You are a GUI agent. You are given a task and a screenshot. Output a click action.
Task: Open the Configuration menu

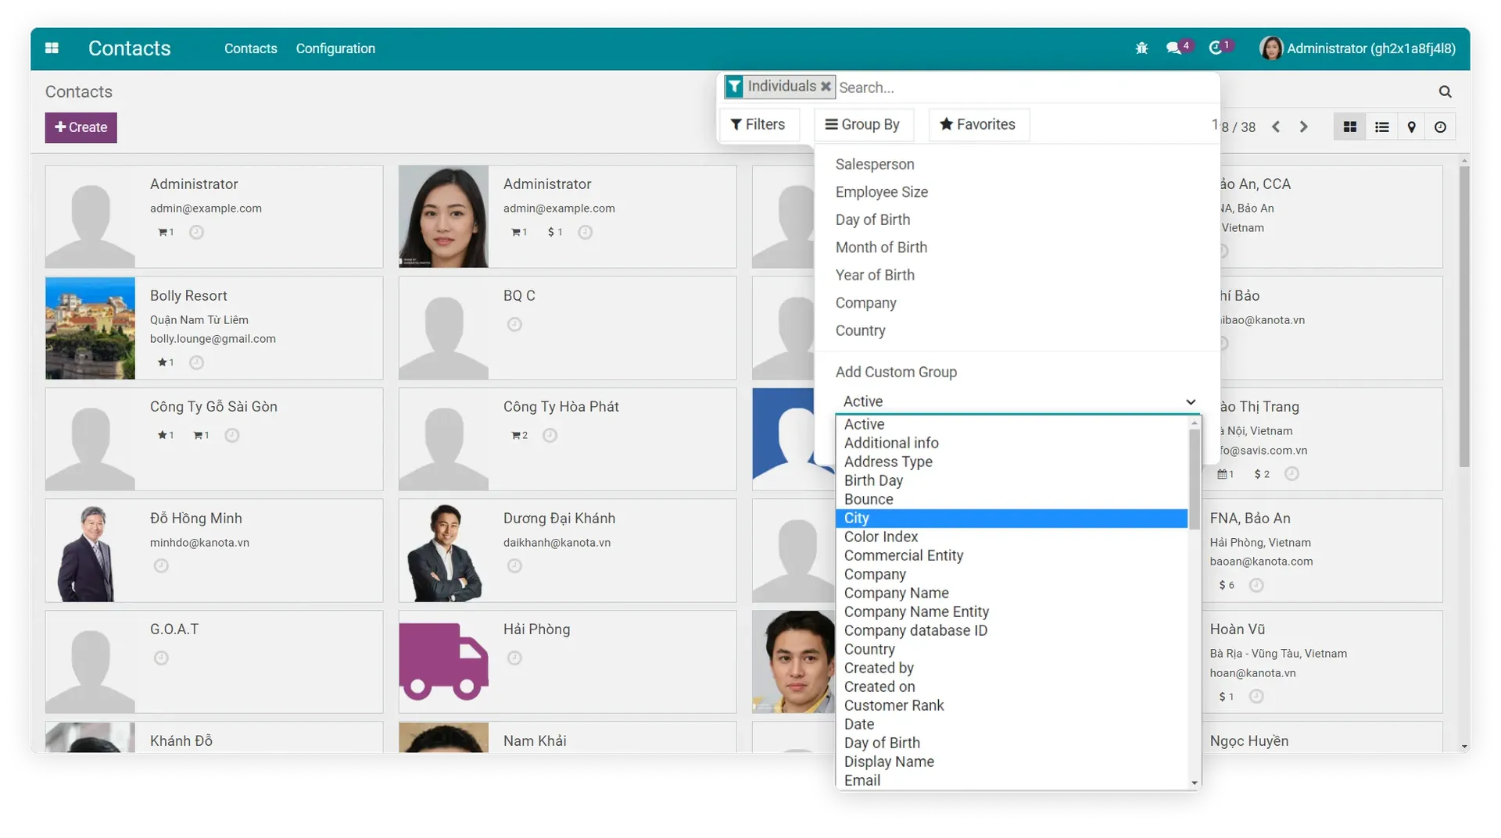coord(335,48)
